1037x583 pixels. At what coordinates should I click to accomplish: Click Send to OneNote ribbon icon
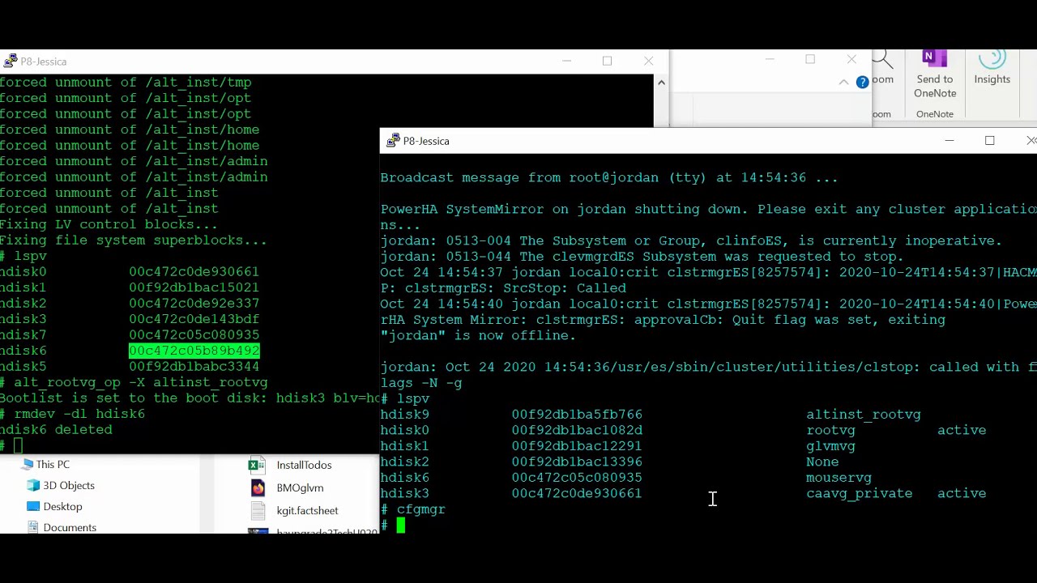tap(935, 73)
